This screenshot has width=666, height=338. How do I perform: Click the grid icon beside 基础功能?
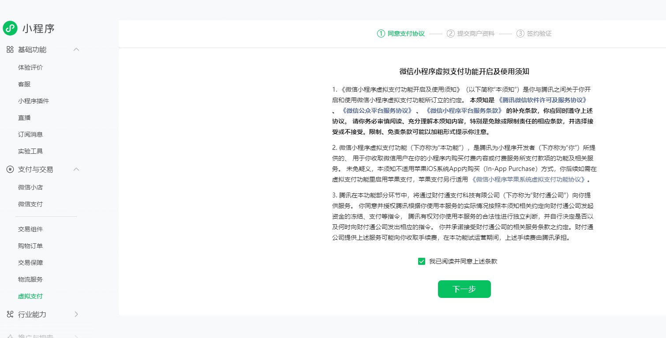point(10,49)
